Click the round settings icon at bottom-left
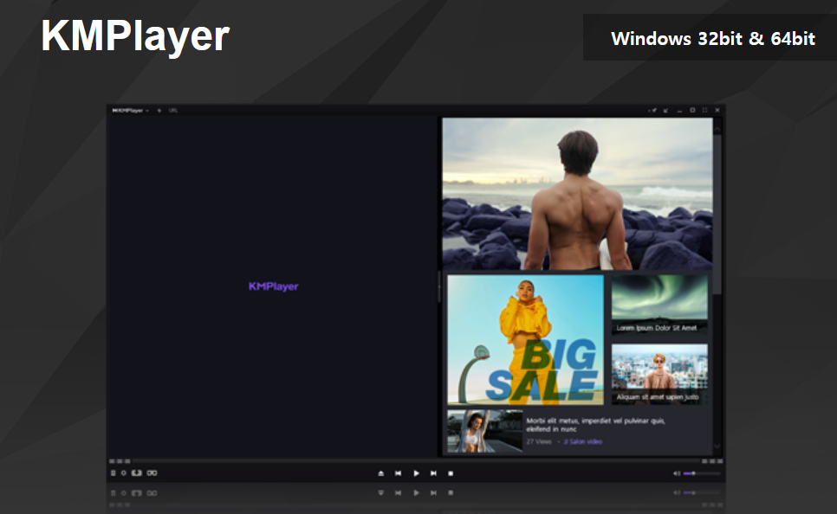 [x=124, y=473]
